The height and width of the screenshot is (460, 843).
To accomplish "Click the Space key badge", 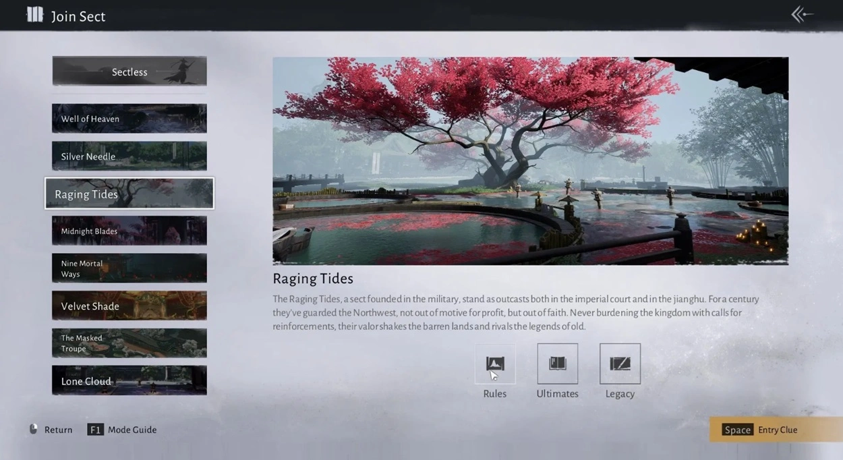I will 737,430.
